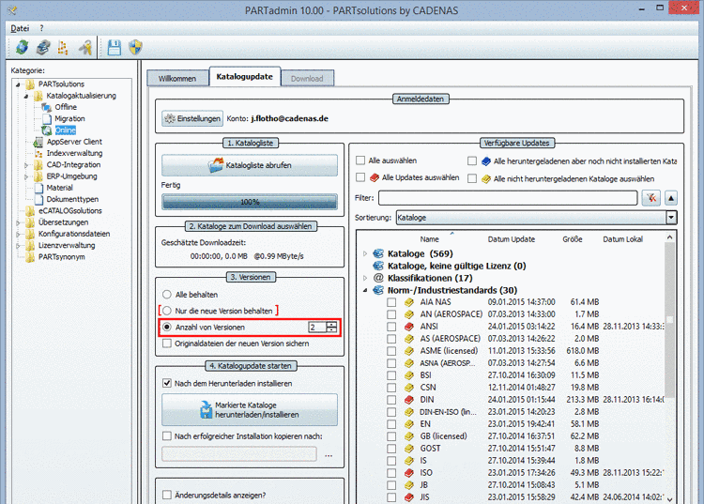
Task: Check Änderungsdetails anzeigen checkbox
Action: pos(167,495)
